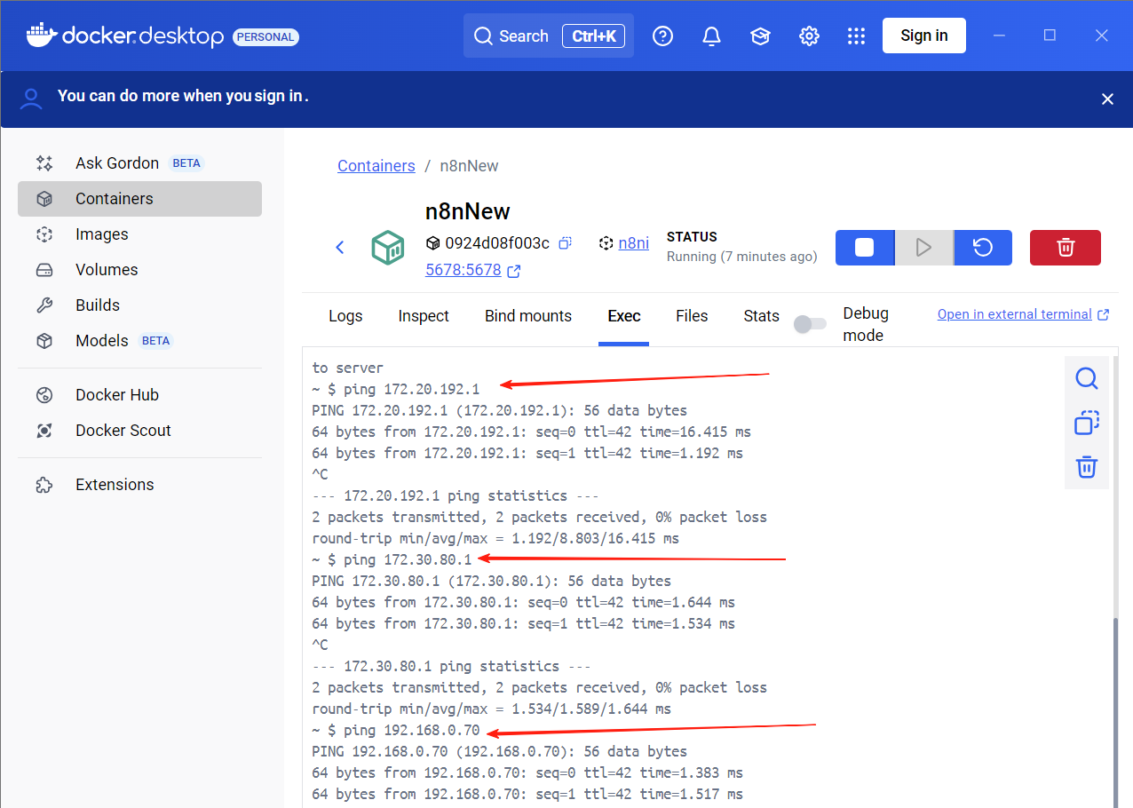The width and height of the screenshot is (1133, 808).
Task: Copy terminal output icon
Action: coord(1087,423)
